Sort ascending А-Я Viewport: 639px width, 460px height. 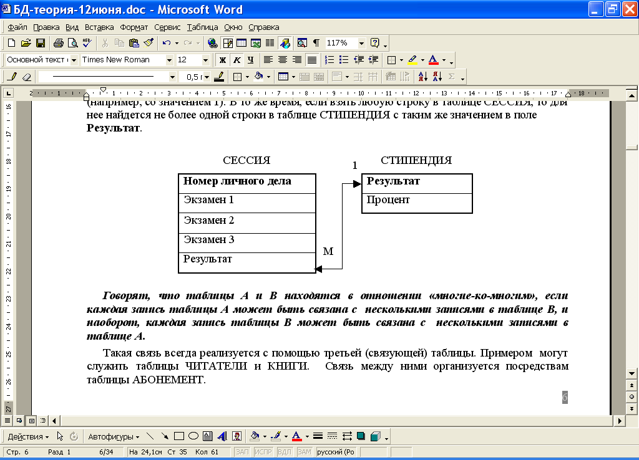click(x=423, y=77)
